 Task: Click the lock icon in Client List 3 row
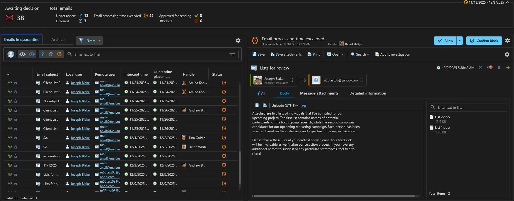click(16, 92)
